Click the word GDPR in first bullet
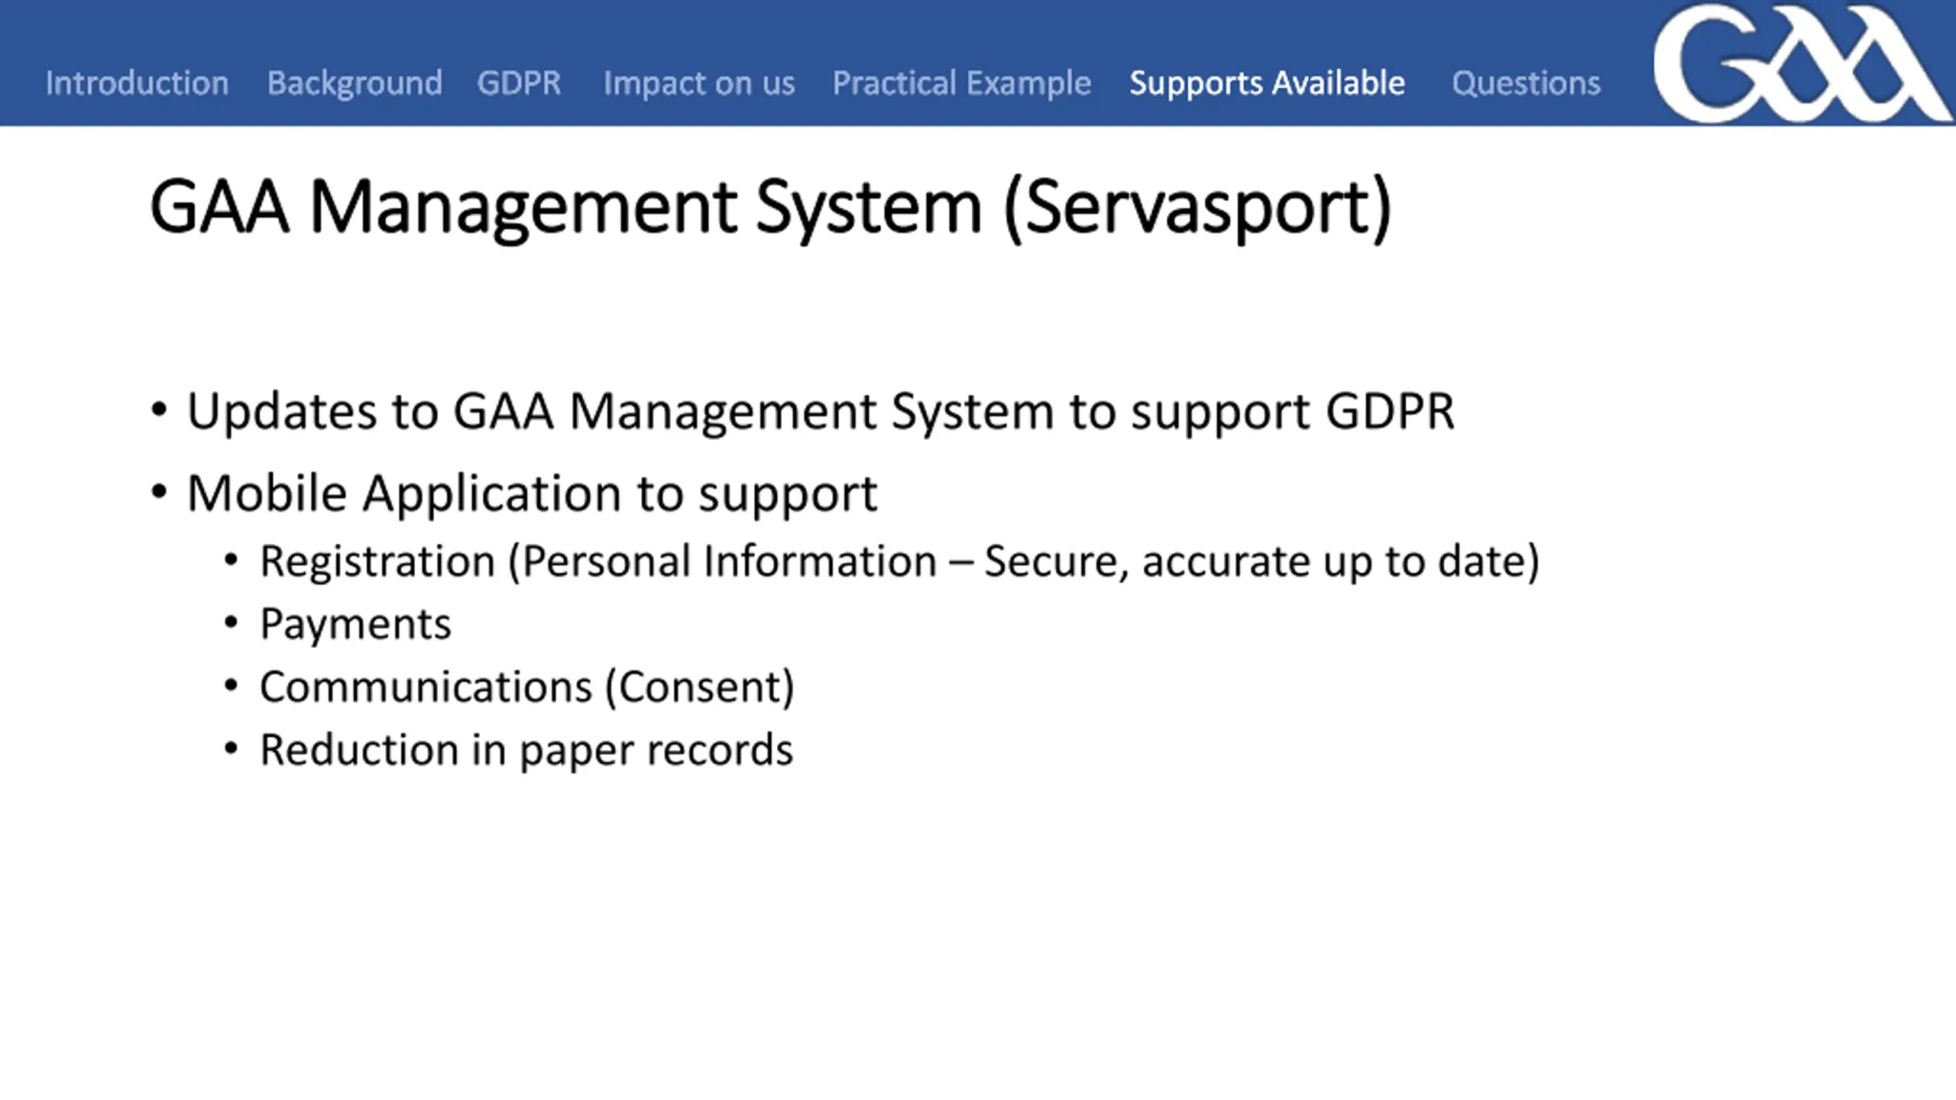 (x=1390, y=412)
